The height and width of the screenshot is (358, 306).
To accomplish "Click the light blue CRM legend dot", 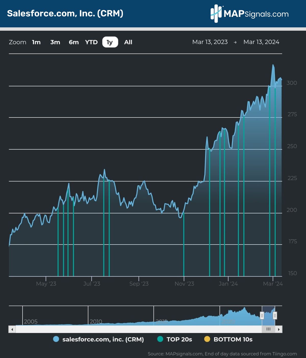I will tap(56, 339).
